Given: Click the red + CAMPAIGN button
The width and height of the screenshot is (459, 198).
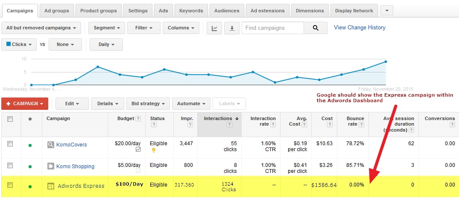Looking at the screenshot, I should pos(25,103).
